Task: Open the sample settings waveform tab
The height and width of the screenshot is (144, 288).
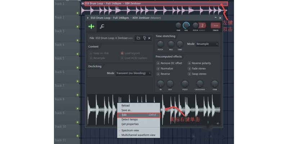Action: pyautogui.click(x=91, y=26)
